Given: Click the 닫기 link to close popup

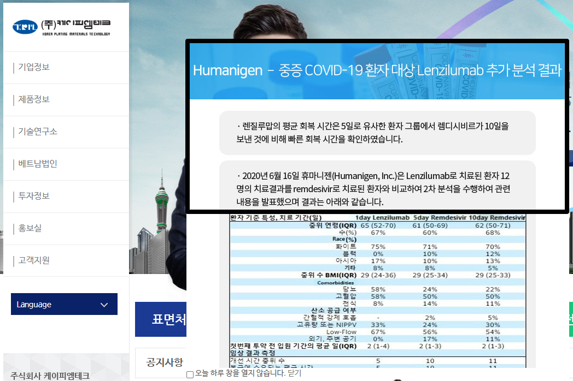Looking at the screenshot, I should tap(295, 373).
